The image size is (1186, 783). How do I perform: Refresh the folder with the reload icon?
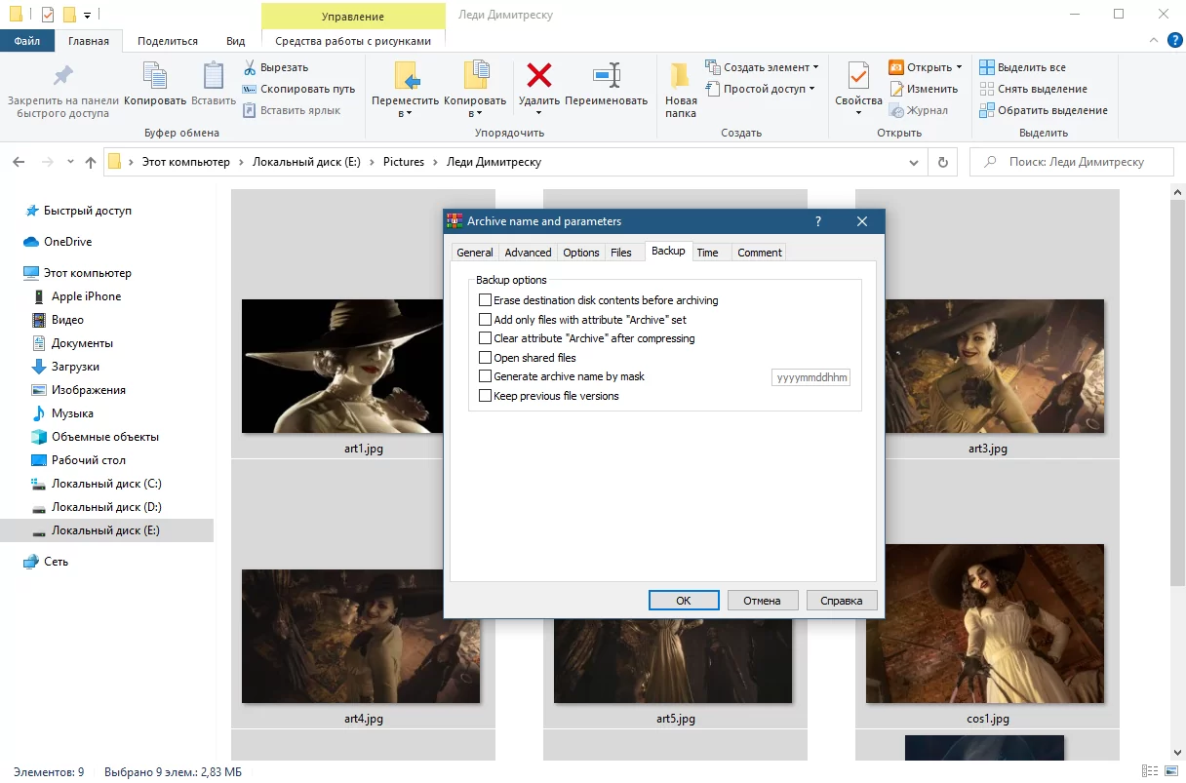coord(942,162)
